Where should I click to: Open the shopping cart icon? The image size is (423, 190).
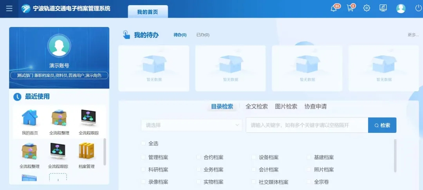tap(350, 8)
